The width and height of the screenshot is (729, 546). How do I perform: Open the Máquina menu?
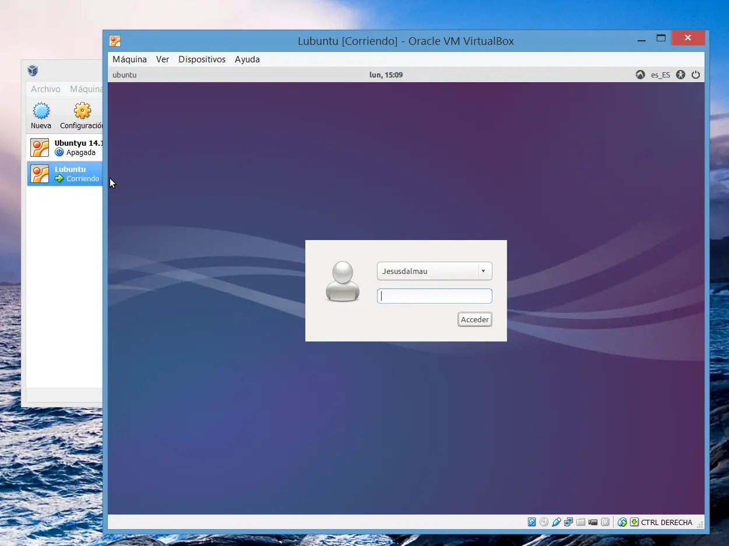129,59
